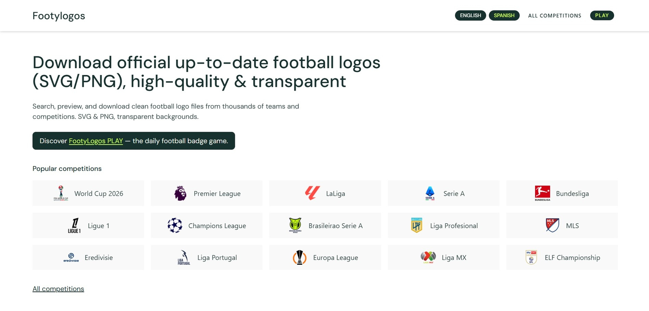Switch language to English
This screenshot has width=649, height=311.
[x=470, y=15]
